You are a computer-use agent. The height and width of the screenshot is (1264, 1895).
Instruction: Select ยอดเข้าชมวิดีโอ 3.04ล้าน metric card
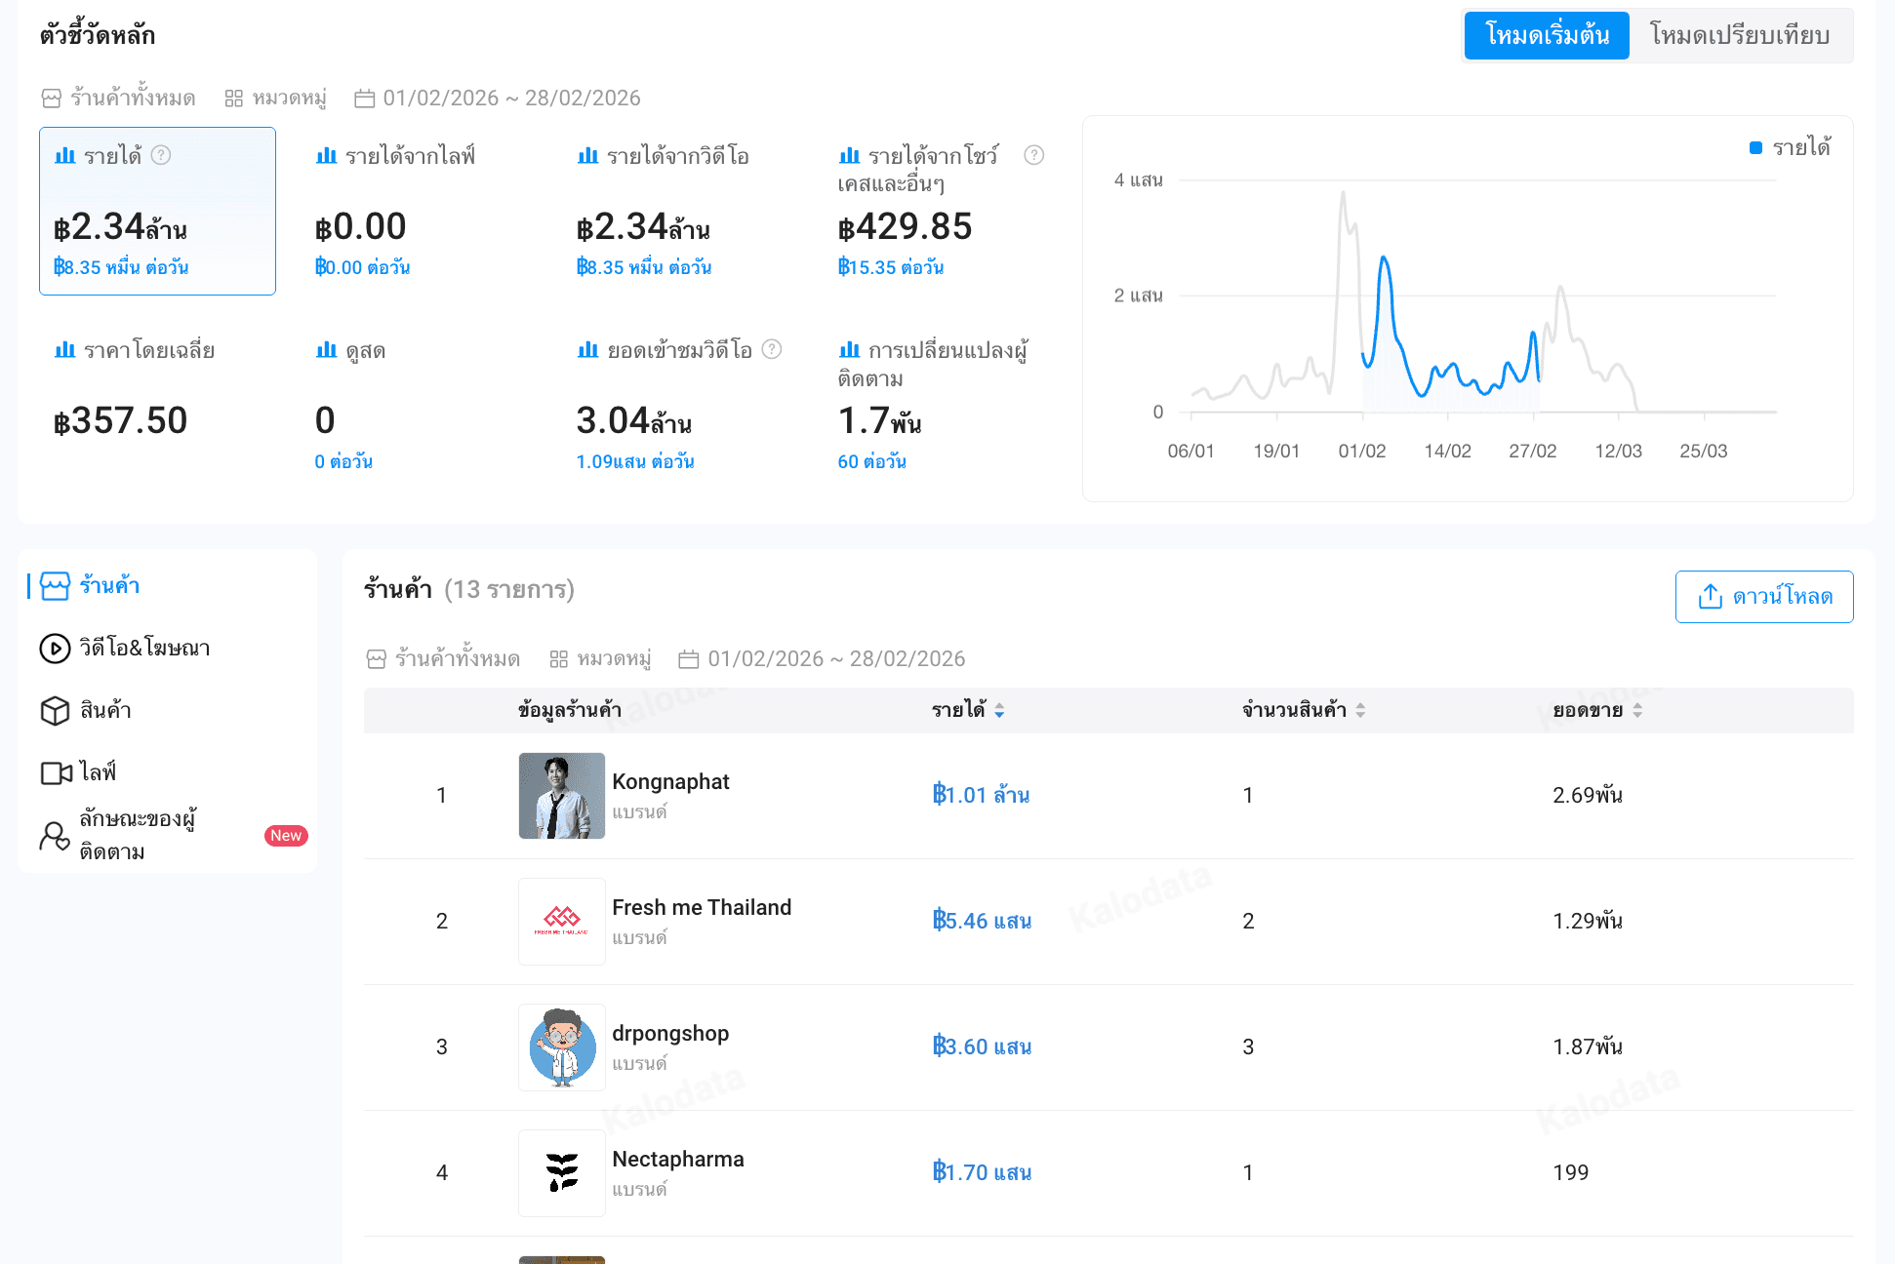pyautogui.click(x=680, y=405)
